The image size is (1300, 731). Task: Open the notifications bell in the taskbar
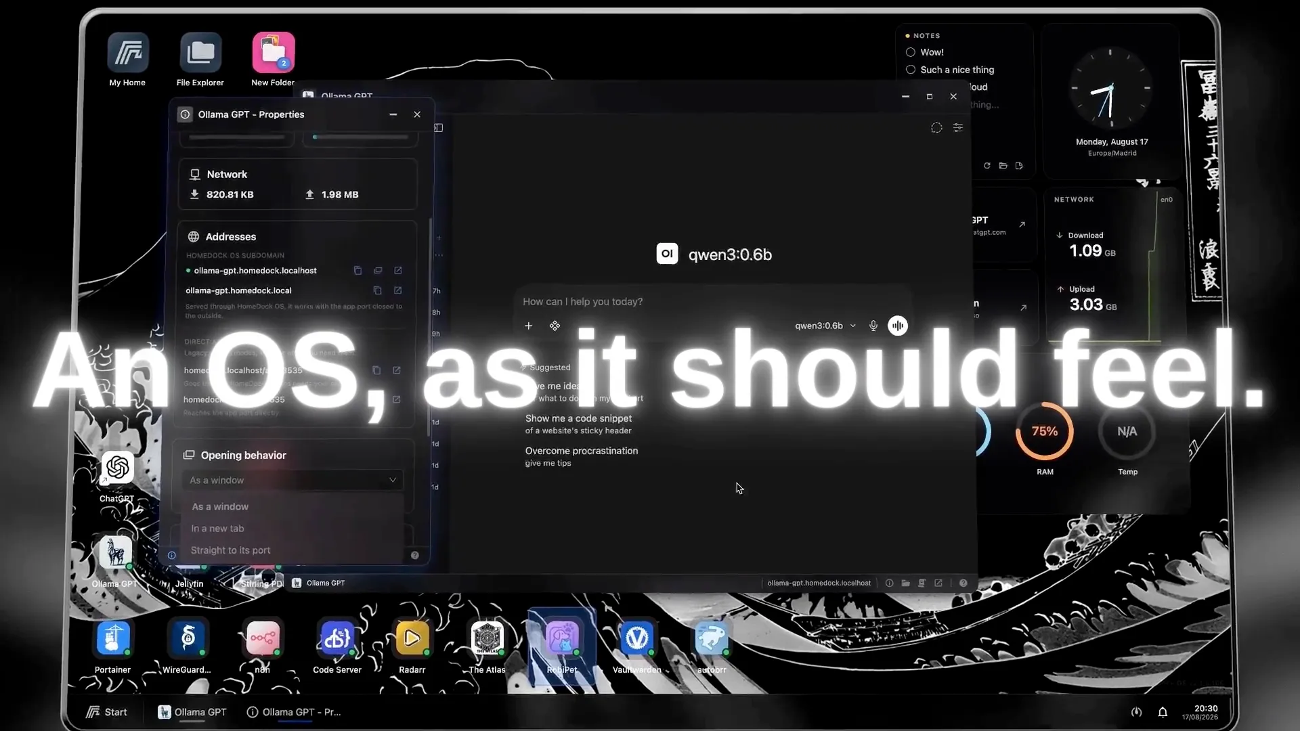click(x=1163, y=712)
